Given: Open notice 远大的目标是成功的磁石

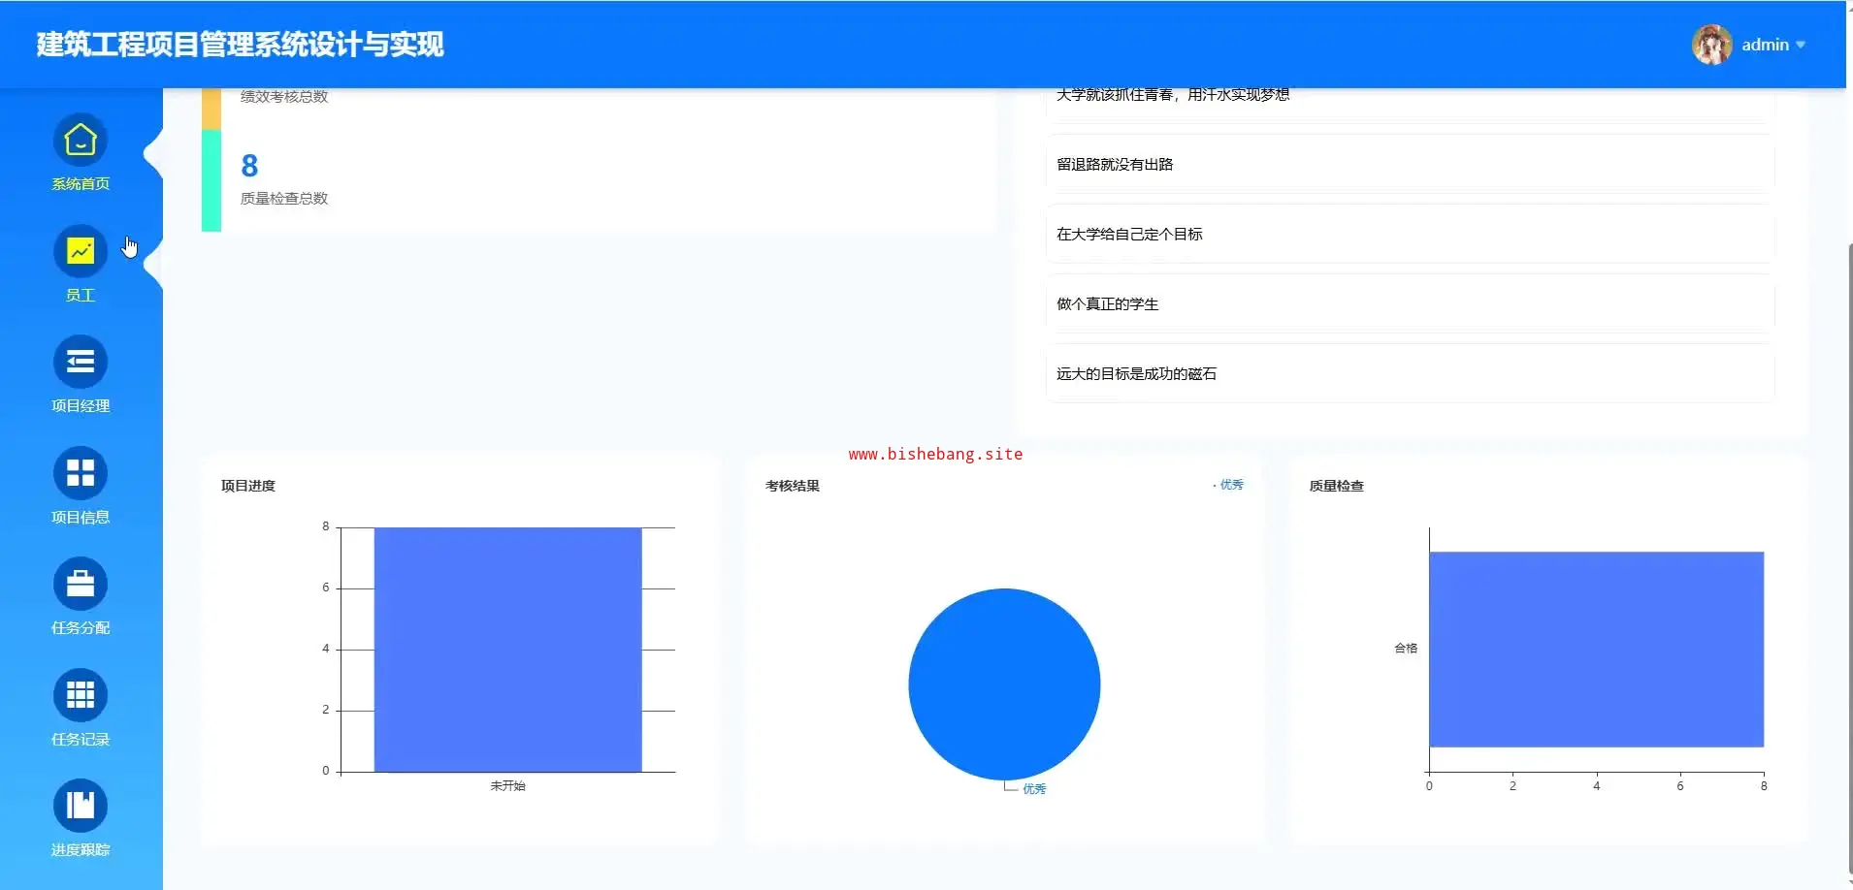Looking at the screenshot, I should 1410,374.
